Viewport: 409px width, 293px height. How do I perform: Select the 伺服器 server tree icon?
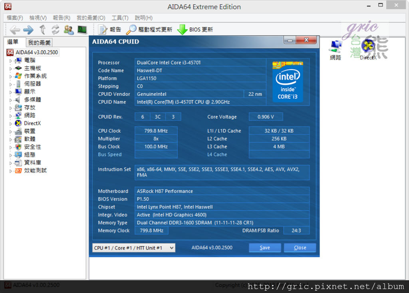(18, 84)
